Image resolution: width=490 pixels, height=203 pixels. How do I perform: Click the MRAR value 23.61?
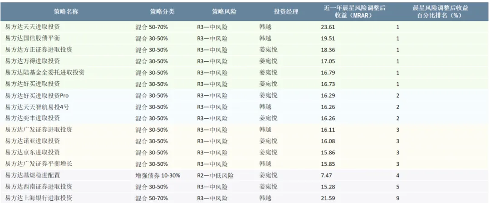tap(328, 27)
